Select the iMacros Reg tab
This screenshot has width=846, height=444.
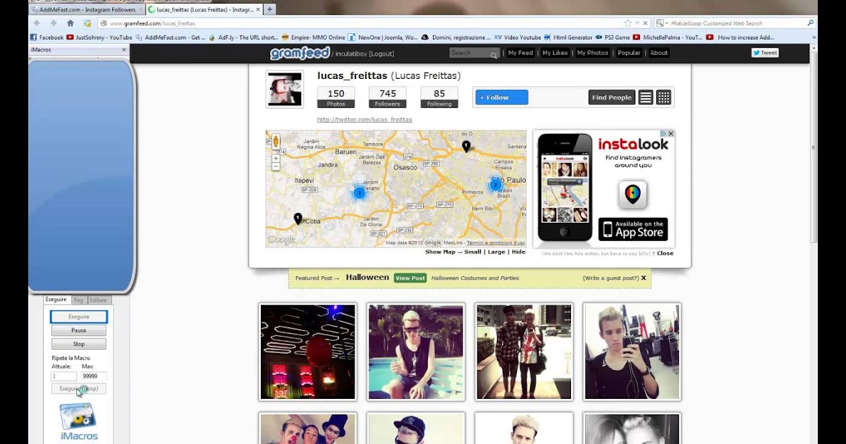point(78,300)
